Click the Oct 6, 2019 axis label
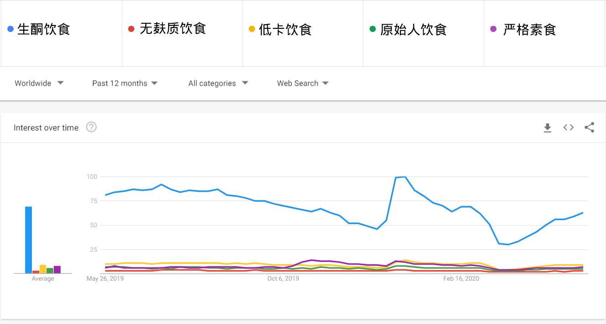This screenshot has width=606, height=324. tap(283, 278)
